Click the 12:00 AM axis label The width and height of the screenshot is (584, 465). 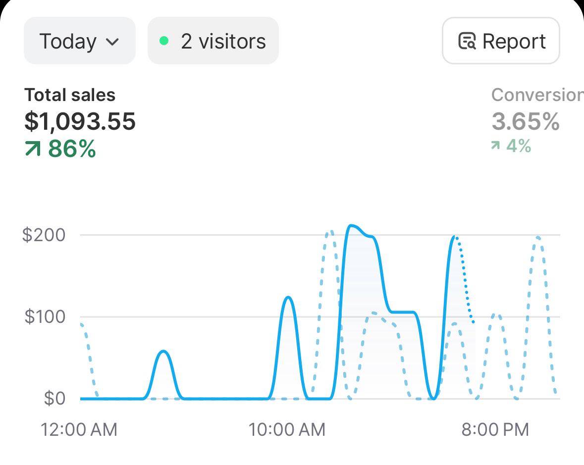(x=79, y=430)
